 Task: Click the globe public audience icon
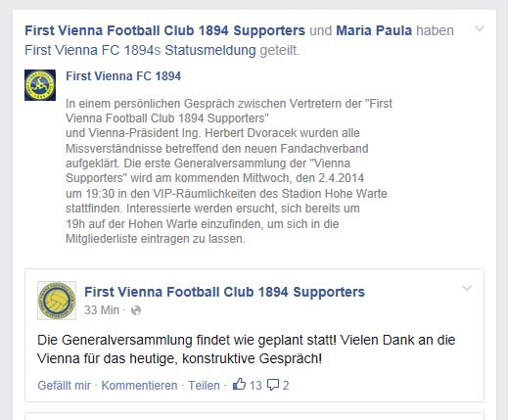point(136,310)
